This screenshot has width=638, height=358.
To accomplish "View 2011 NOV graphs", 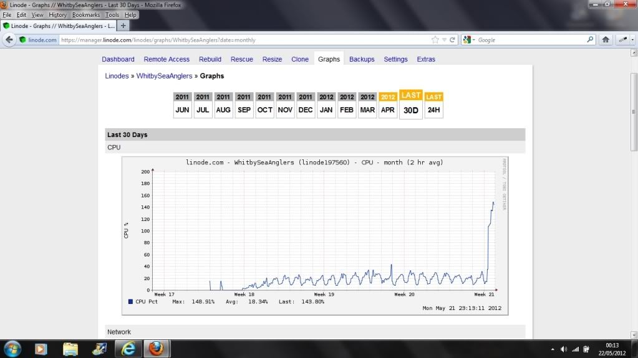I will [x=285, y=105].
